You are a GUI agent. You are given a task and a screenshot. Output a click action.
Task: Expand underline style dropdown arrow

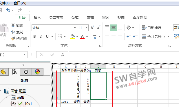[52, 37]
